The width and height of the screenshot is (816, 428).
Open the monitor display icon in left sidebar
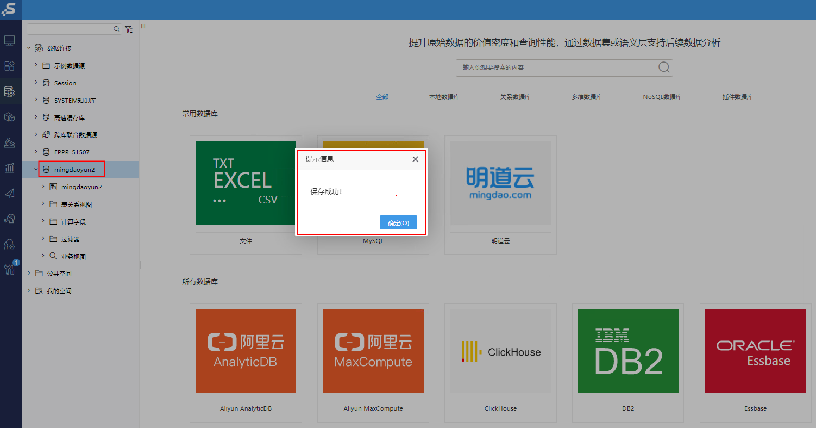(9, 40)
